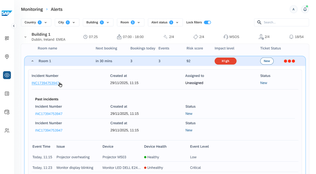Screen dimensions: 316x174
Task: Go to Monitoring breadcrumb
Action: tap(32, 9)
